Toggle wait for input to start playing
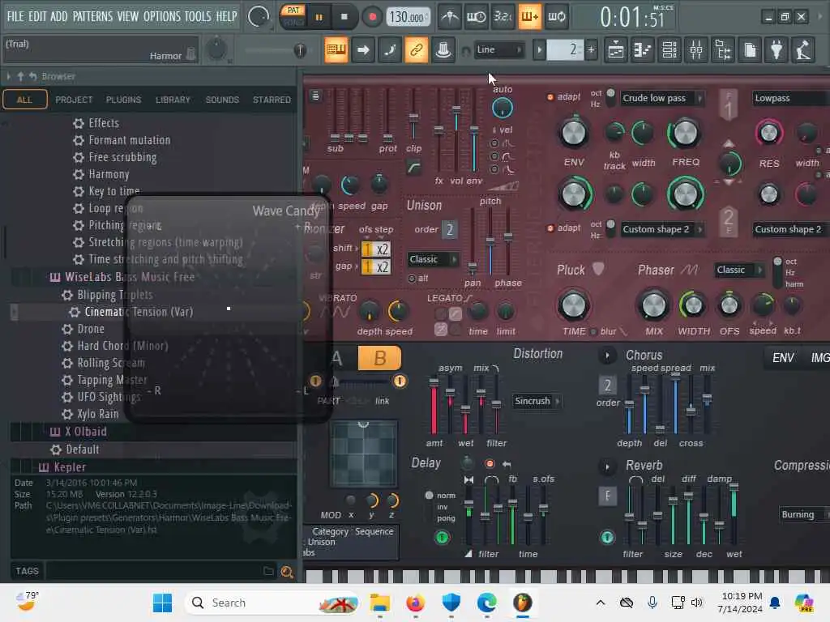Image resolution: width=830 pixels, height=622 pixels. pos(476,17)
